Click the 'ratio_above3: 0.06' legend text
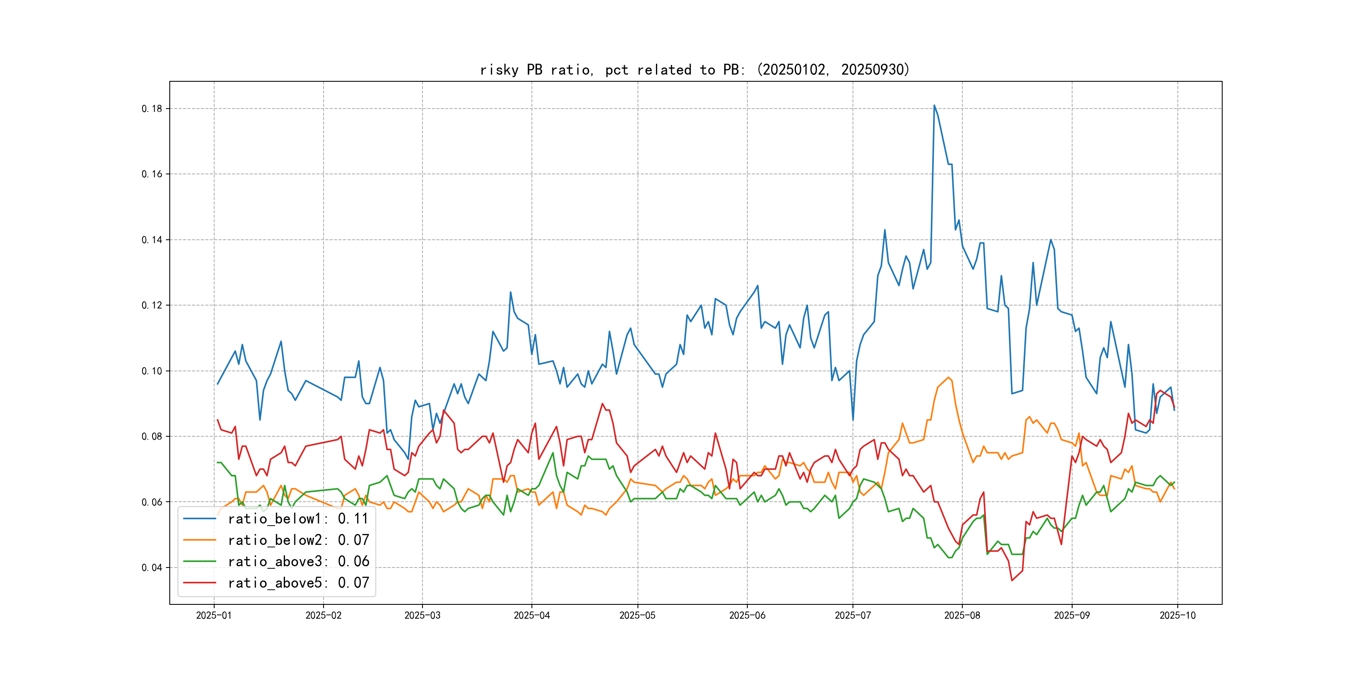This screenshot has height=679, width=1358. click(298, 562)
